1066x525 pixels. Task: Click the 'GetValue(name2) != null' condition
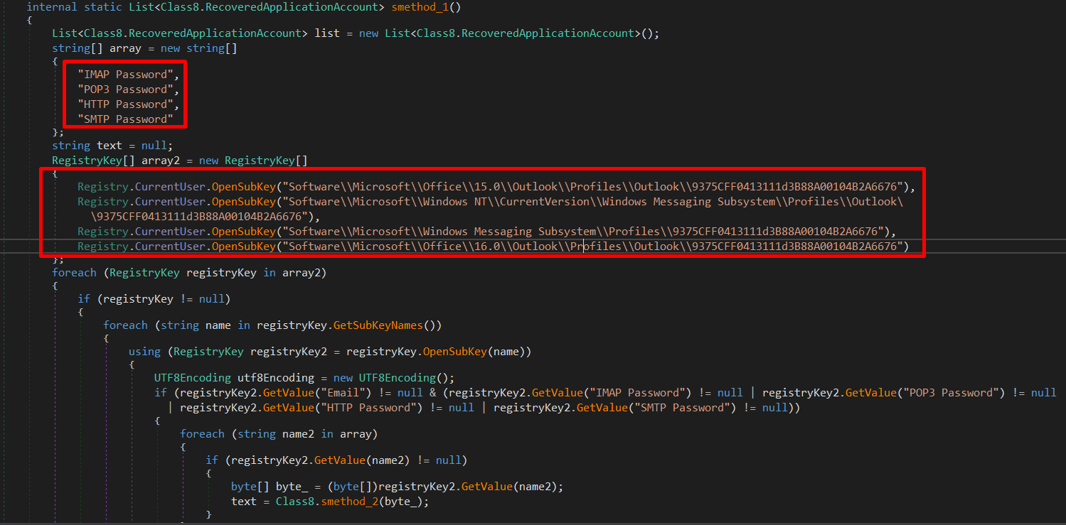click(388, 460)
